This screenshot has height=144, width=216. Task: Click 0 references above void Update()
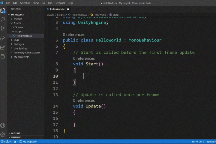click(x=84, y=100)
